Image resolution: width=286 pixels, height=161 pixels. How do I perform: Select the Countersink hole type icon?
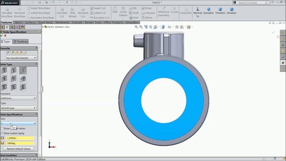click(x=13, y=70)
